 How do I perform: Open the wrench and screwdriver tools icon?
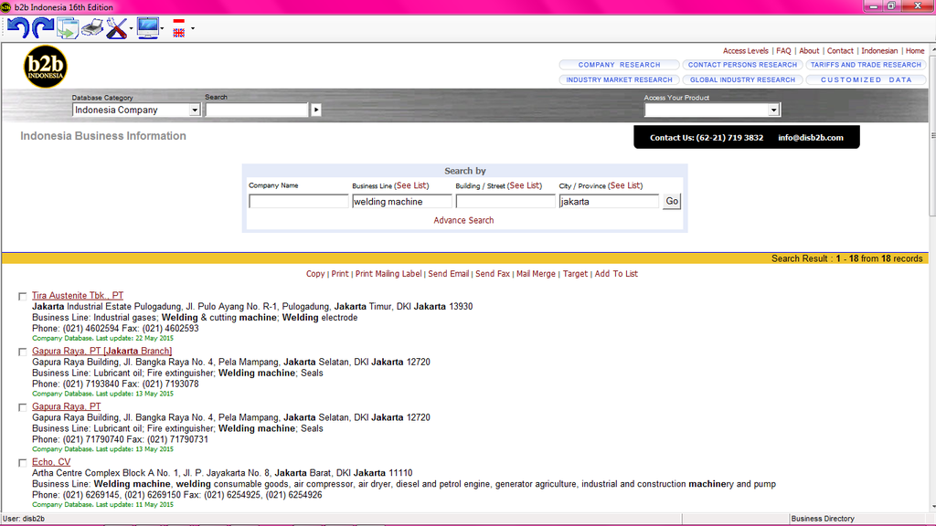pyautogui.click(x=116, y=28)
